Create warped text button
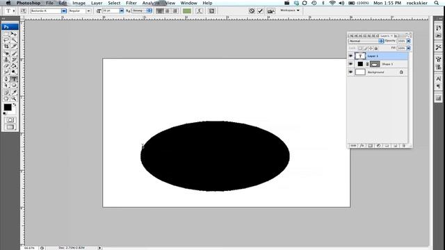Viewport: 445px width, 250px height. click(200, 11)
